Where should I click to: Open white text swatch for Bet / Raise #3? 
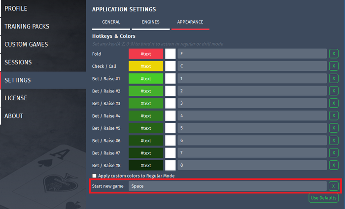tap(171, 103)
